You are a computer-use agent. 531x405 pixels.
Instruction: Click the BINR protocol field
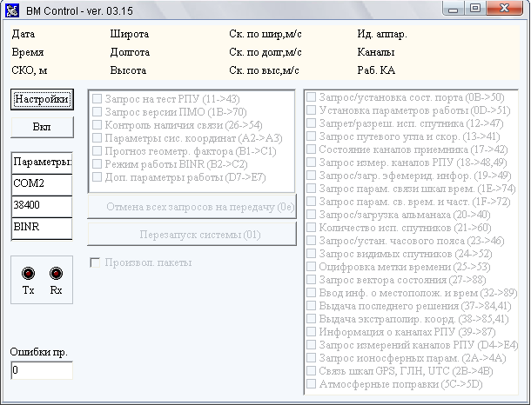tap(42, 227)
